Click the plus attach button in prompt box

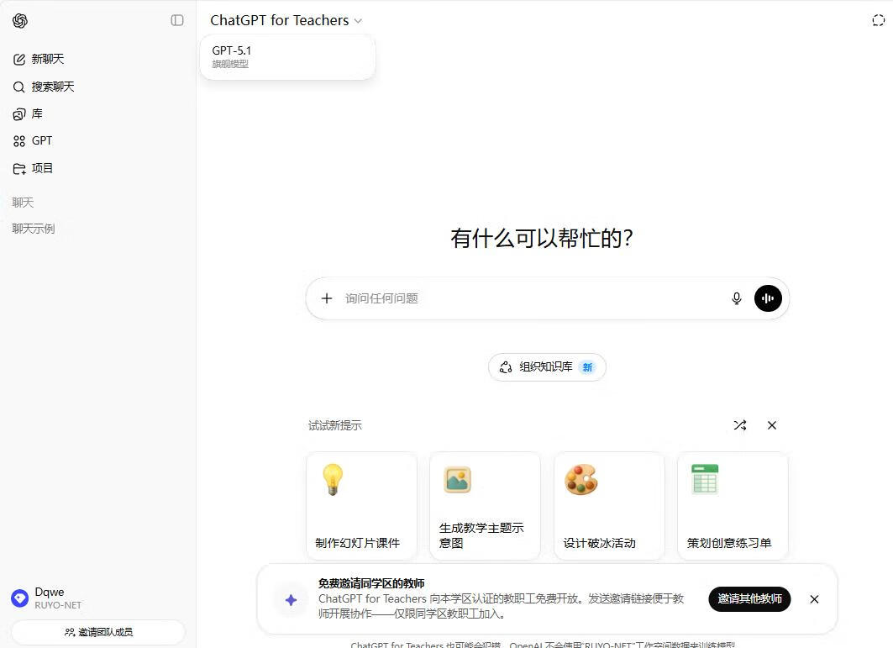327,298
